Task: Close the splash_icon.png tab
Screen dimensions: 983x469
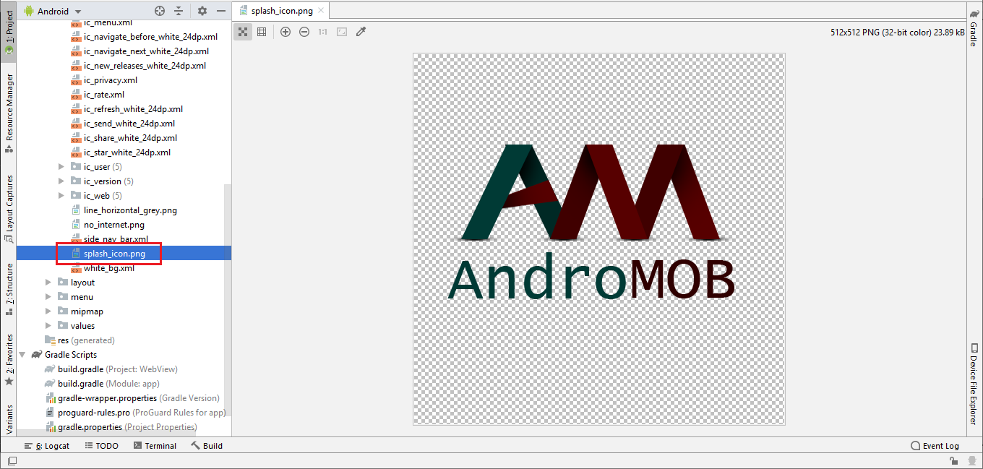Action: pyautogui.click(x=321, y=11)
